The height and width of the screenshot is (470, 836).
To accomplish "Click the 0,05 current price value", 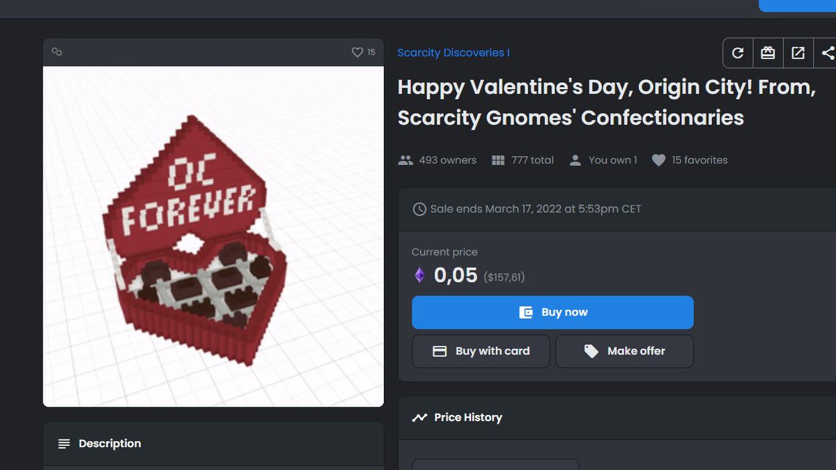I will pos(456,276).
